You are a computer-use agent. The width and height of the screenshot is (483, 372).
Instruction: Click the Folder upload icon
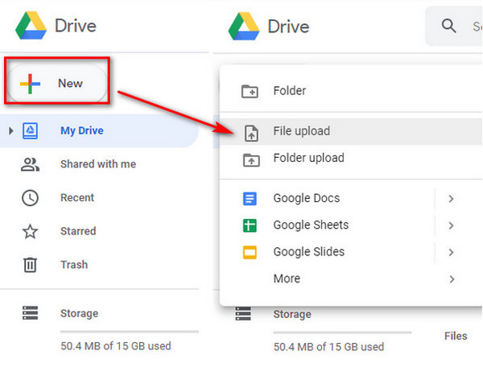[x=252, y=160]
